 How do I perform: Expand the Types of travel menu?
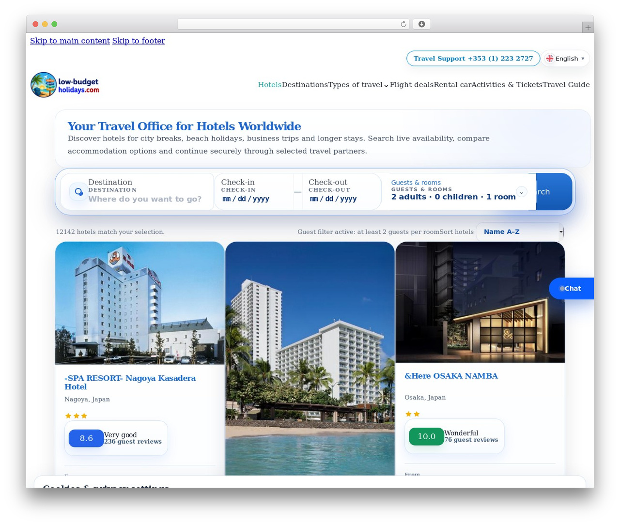pos(358,85)
